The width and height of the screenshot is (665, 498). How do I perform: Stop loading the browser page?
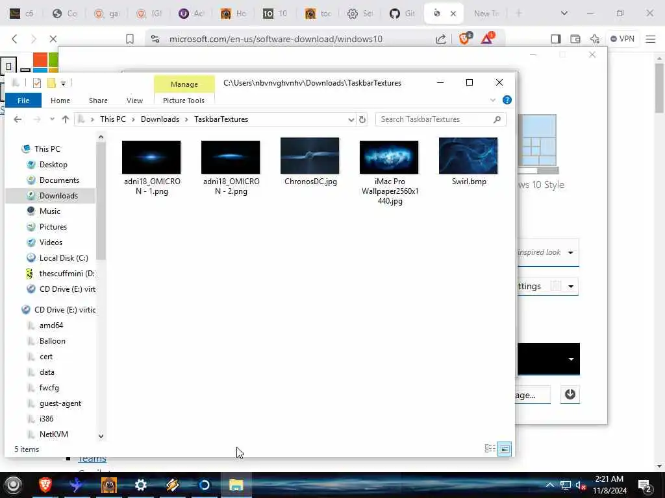point(53,39)
